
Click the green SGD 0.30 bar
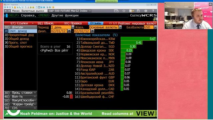pos(128,47)
